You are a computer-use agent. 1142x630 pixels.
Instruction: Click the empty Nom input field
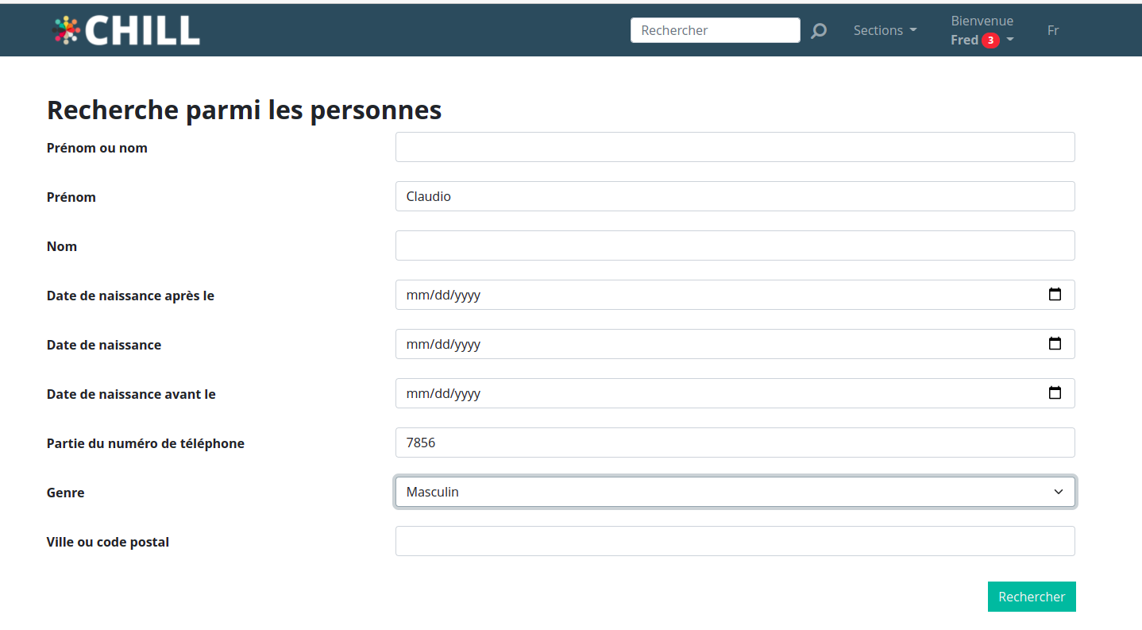(735, 245)
